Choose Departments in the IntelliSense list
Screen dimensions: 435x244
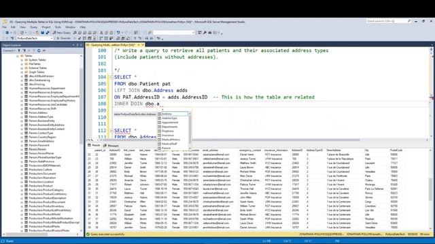(x=173, y=127)
